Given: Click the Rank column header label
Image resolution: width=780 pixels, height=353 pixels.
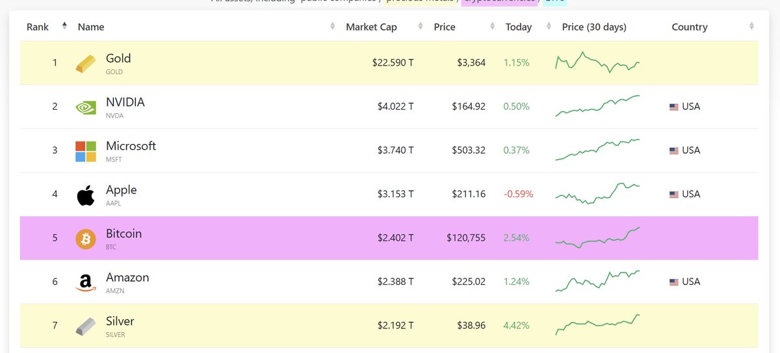Looking at the screenshot, I should click(x=38, y=27).
